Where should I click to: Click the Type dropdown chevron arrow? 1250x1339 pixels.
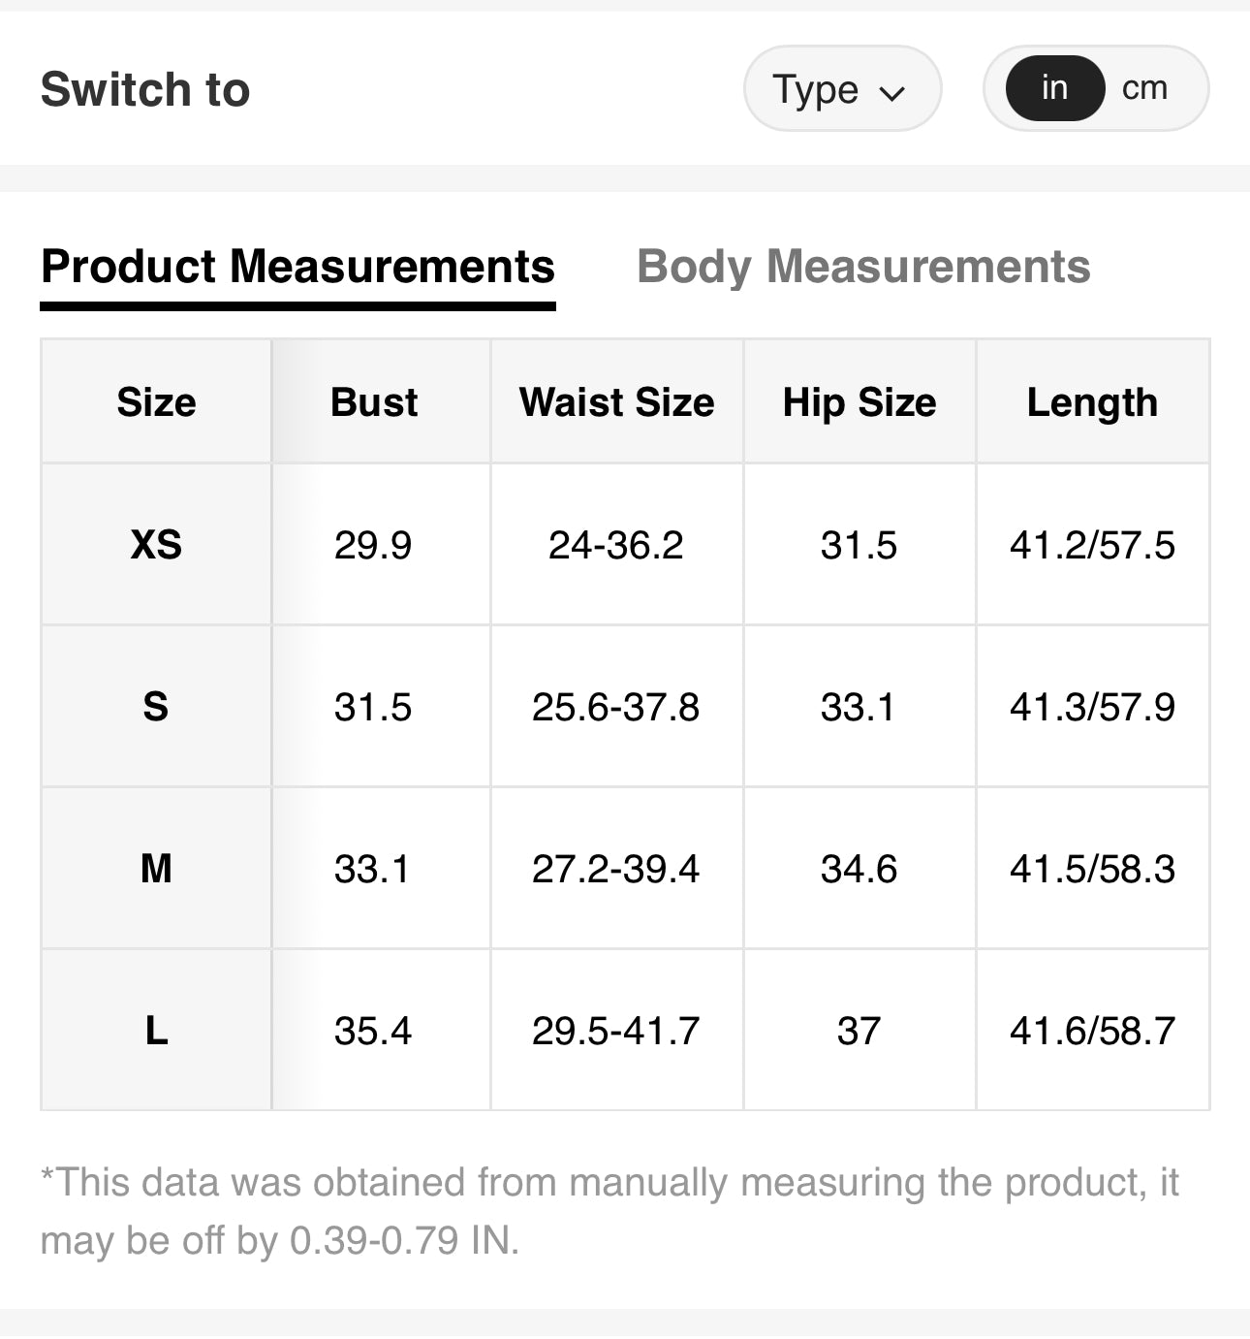[x=891, y=93]
